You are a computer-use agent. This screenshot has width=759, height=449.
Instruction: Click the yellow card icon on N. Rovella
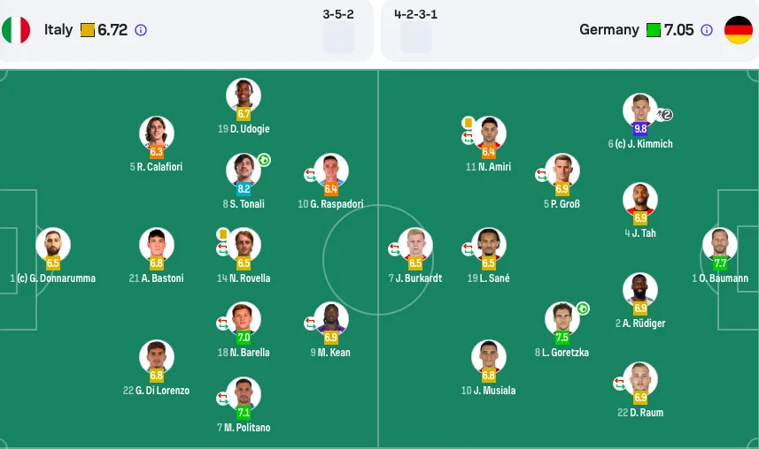(222, 234)
